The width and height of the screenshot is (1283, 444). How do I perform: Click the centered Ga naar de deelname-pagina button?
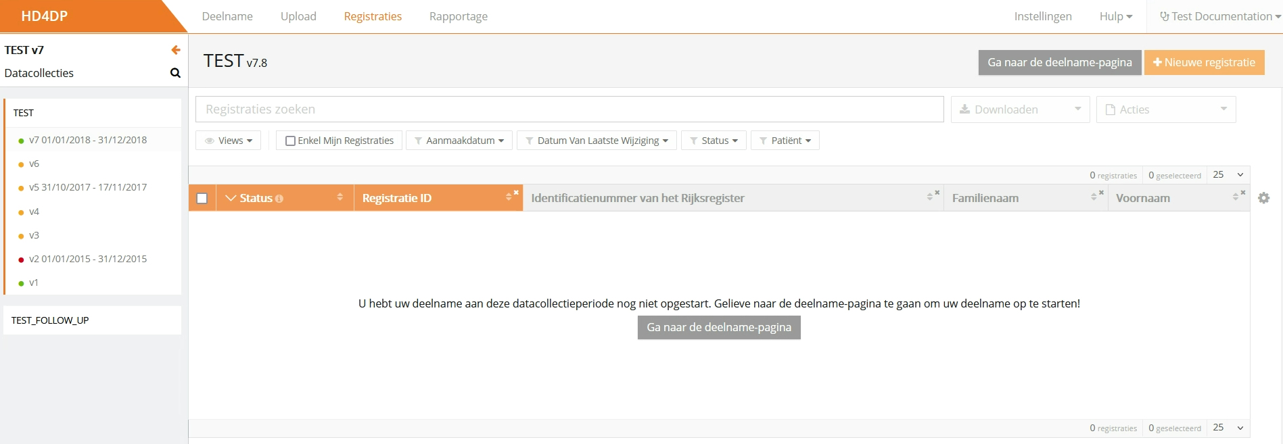click(x=718, y=327)
